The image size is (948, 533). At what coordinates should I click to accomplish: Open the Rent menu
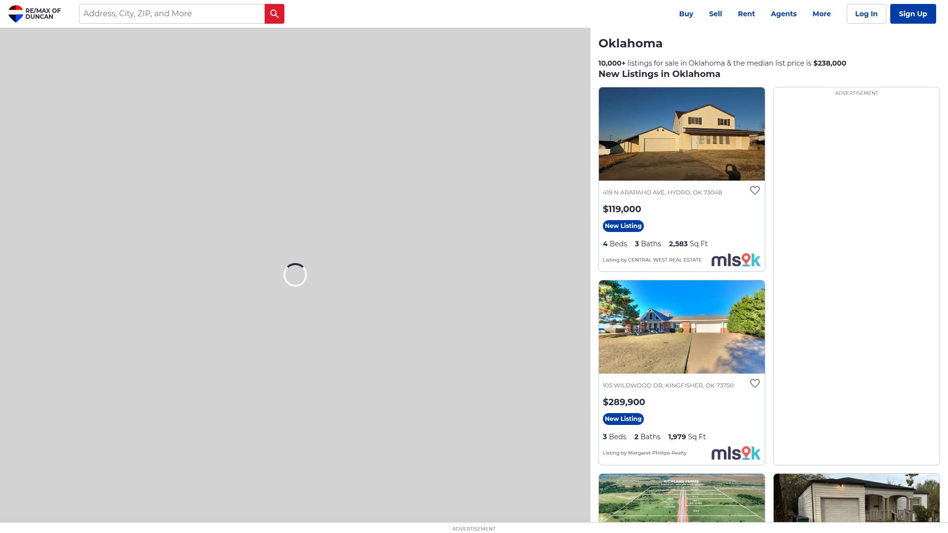[x=746, y=14]
